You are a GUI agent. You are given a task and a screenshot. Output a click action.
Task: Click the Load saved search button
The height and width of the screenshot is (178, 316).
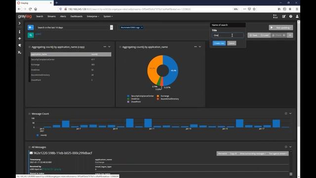tap(265, 35)
